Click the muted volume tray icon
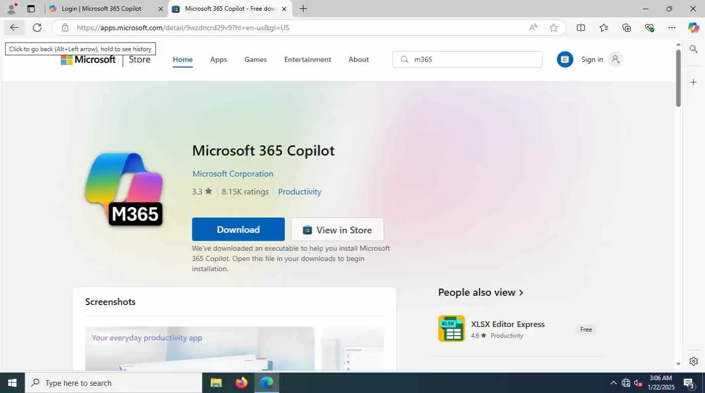705x393 pixels. pyautogui.click(x=638, y=383)
